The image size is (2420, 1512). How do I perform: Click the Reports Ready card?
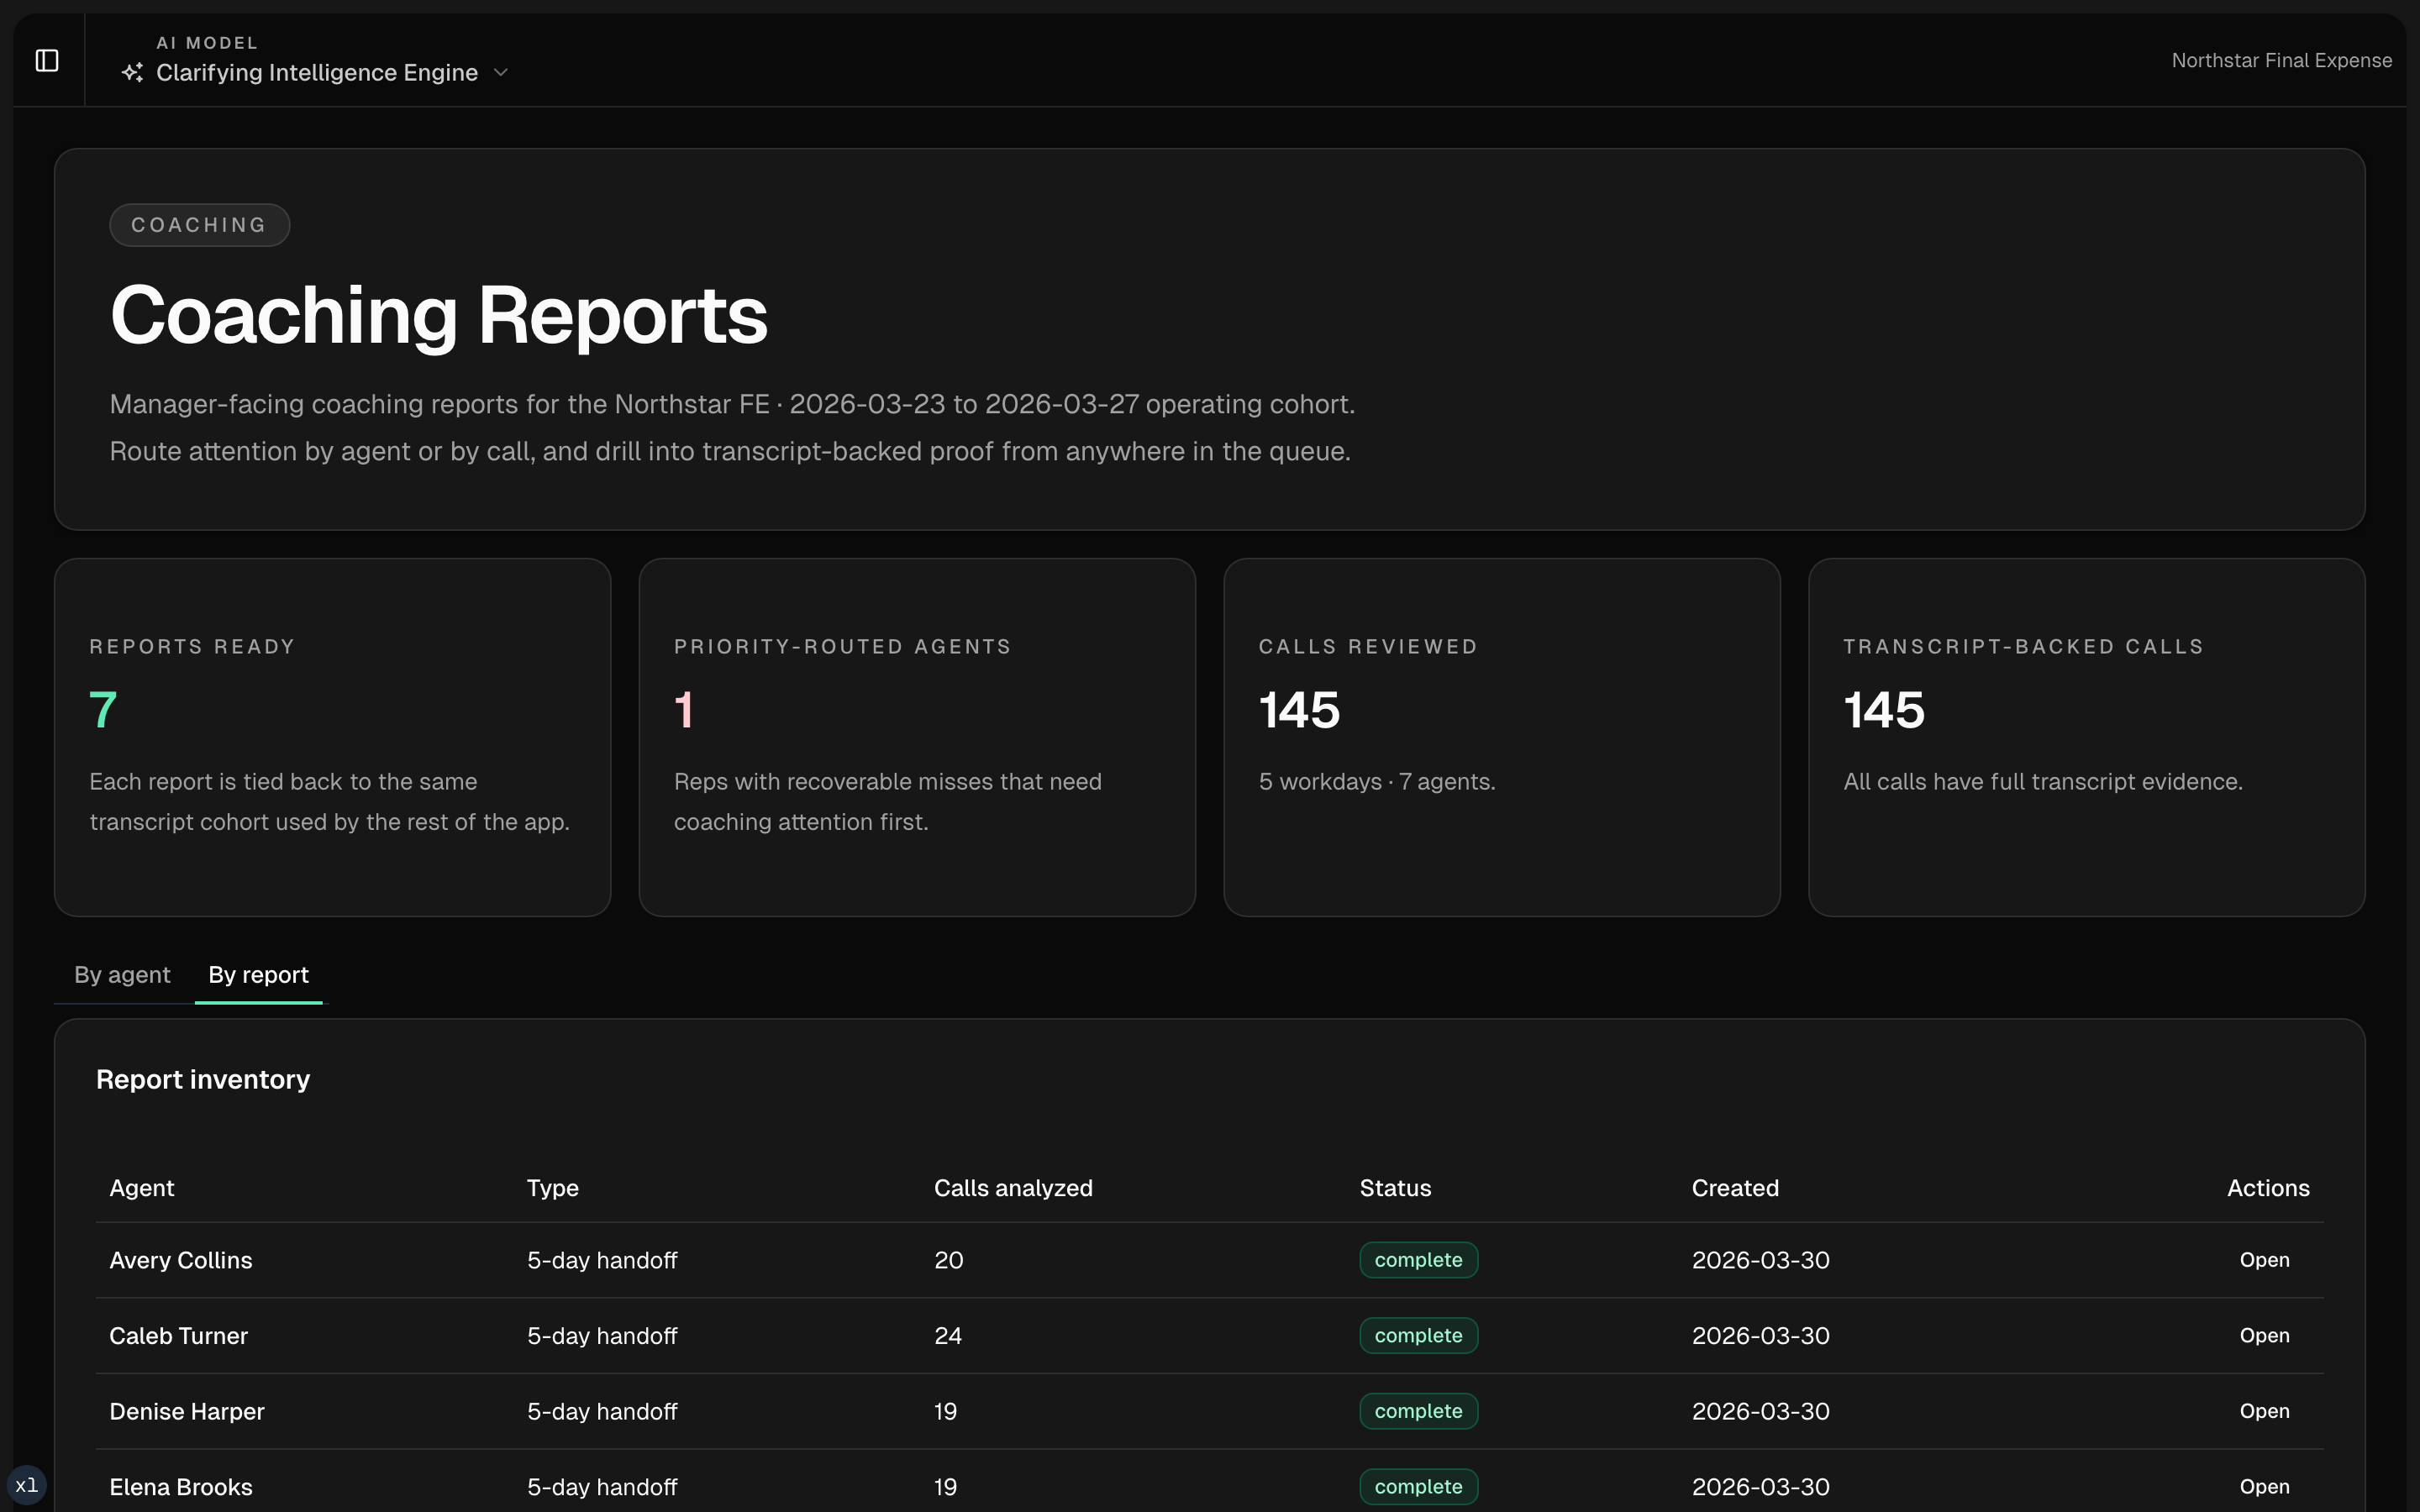tap(332, 737)
